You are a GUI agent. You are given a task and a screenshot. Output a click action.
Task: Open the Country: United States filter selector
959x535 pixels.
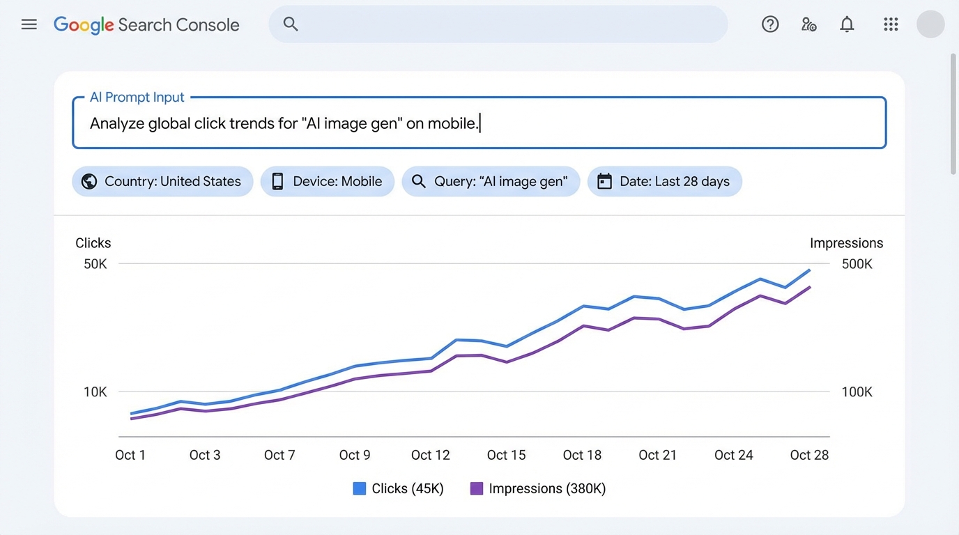coord(162,181)
